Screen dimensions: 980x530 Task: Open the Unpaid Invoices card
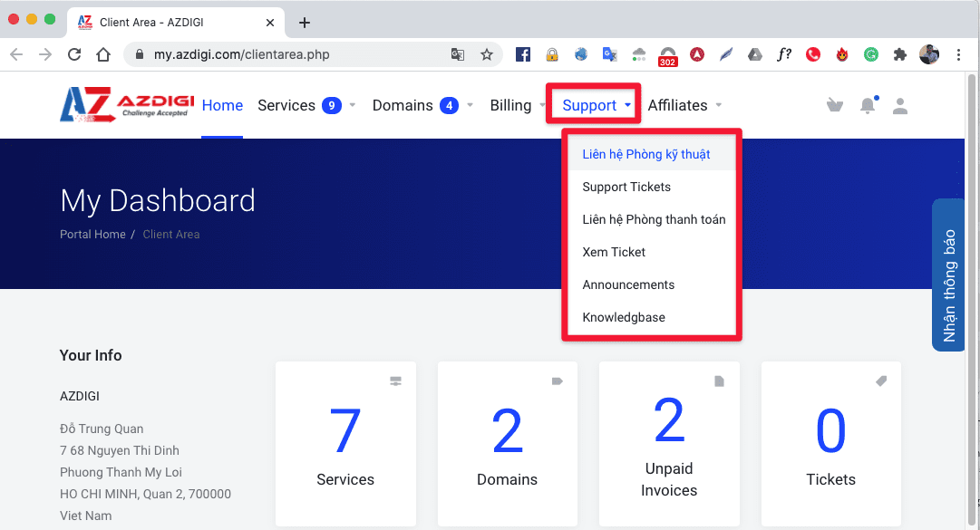tap(669, 444)
